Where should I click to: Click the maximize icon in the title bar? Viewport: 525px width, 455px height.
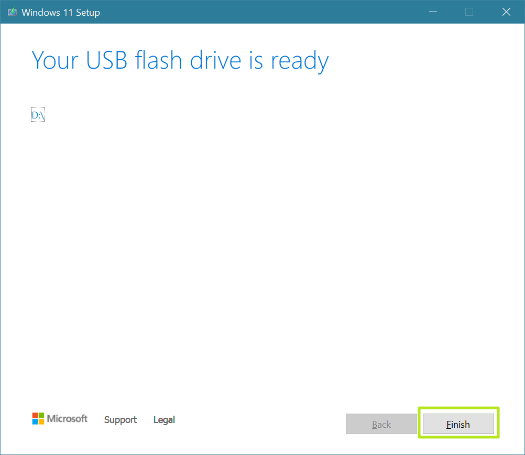[469, 12]
